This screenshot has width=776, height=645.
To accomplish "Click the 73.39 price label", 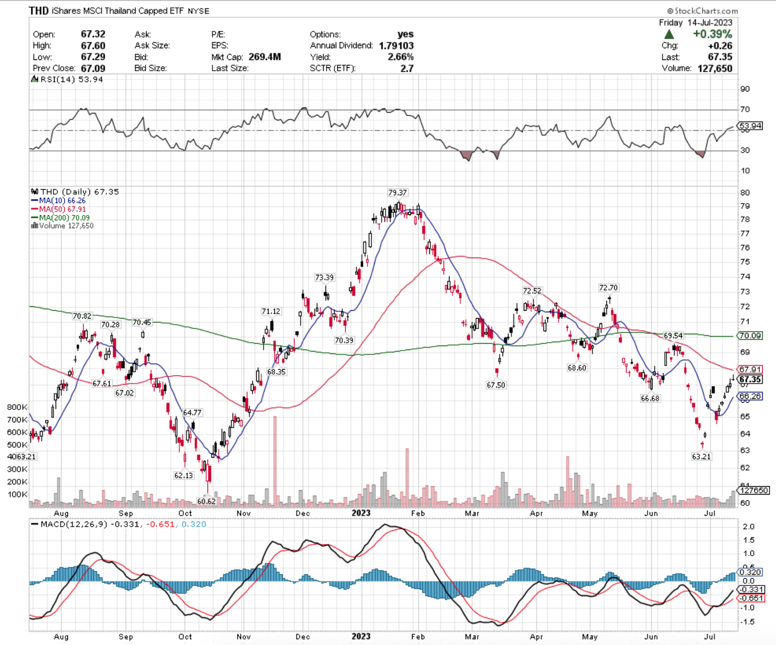I will [x=325, y=278].
